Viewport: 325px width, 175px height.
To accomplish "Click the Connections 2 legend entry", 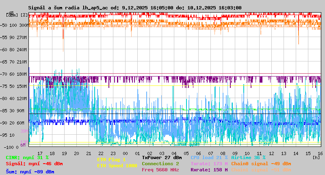I will tap(160, 164).
